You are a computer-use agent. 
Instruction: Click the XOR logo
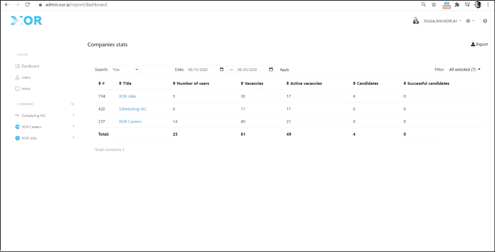click(26, 21)
